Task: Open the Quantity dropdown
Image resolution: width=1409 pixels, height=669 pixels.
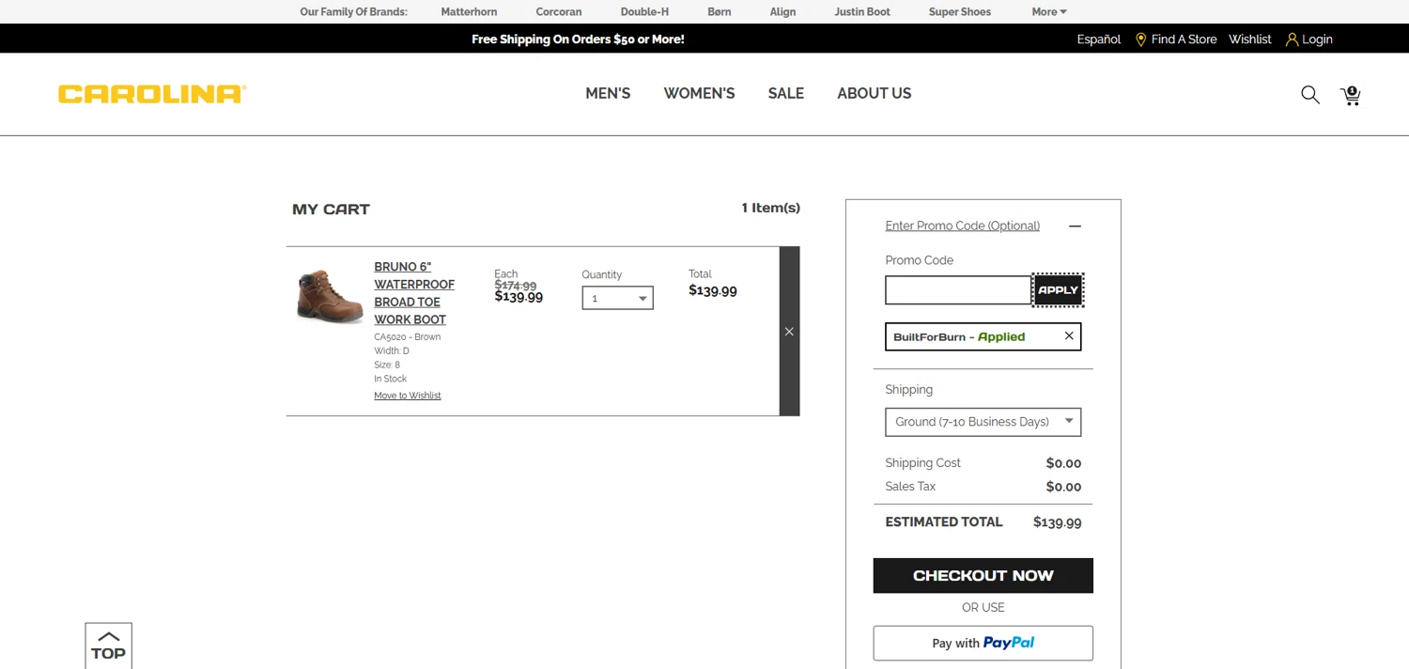Action: [617, 298]
